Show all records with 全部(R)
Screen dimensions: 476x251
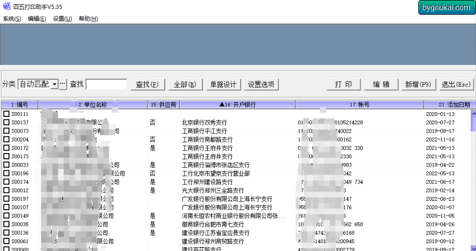point(185,84)
